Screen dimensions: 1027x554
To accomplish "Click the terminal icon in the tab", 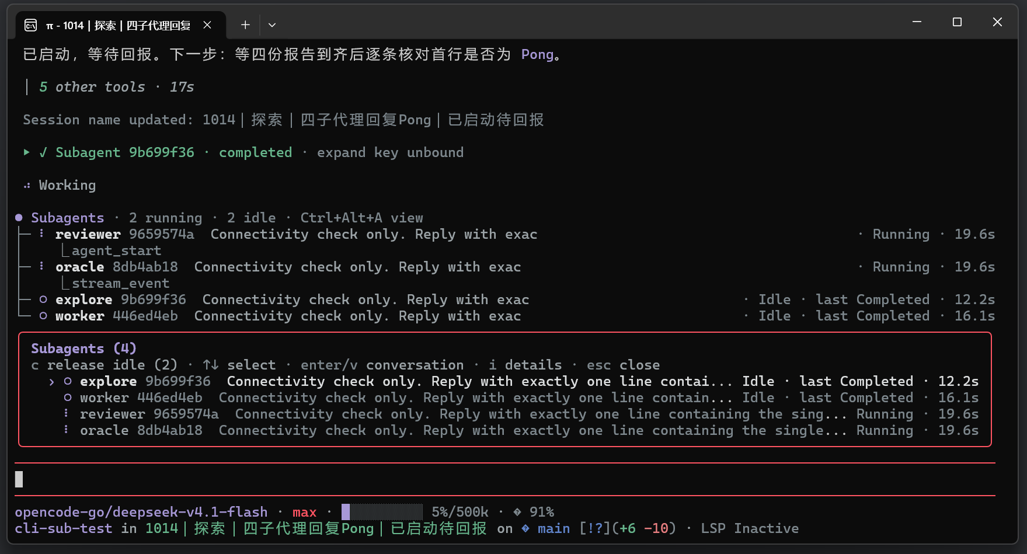I will (x=30, y=25).
